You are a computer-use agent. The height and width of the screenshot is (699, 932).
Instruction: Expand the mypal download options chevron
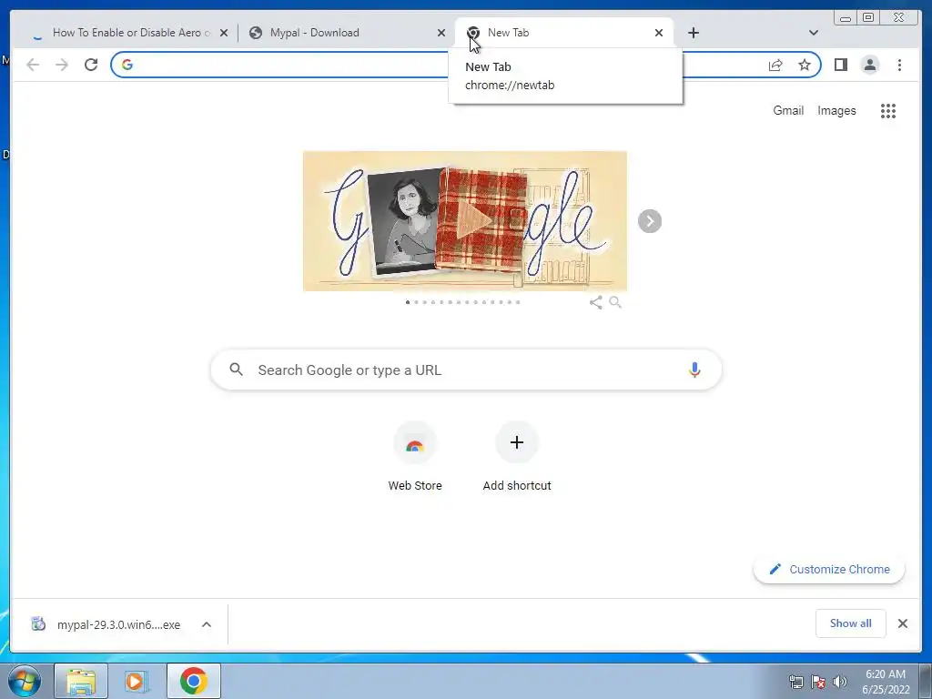pos(207,624)
